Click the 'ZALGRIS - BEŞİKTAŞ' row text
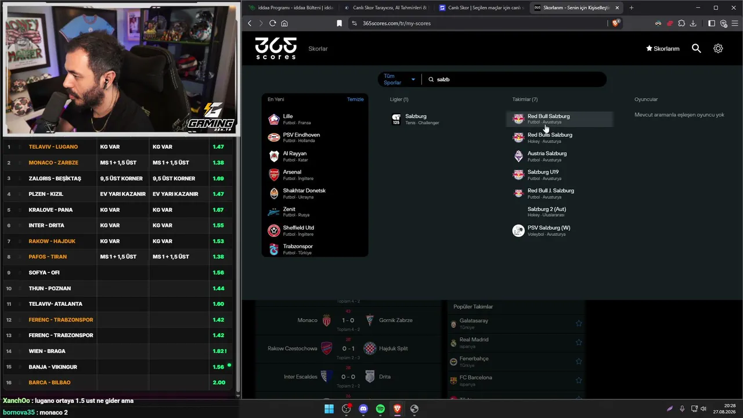This screenshot has width=743, height=418. (55, 178)
